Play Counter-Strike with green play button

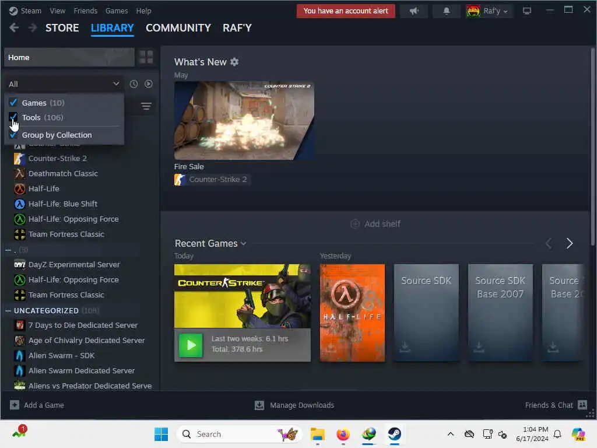[x=191, y=345]
